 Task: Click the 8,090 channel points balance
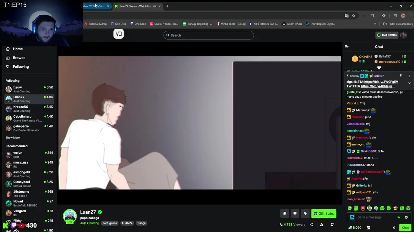(x=355, y=227)
